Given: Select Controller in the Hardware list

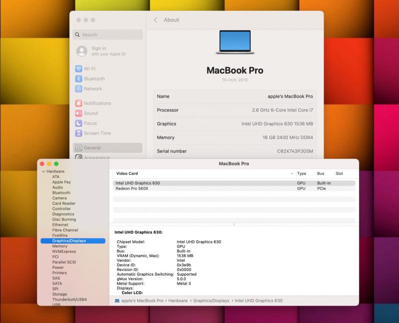Looking at the screenshot, I should 61,209.
